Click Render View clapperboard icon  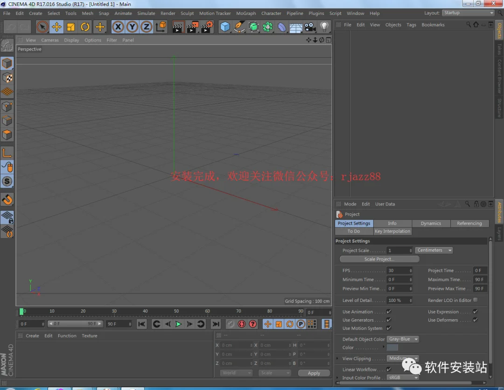coord(178,27)
